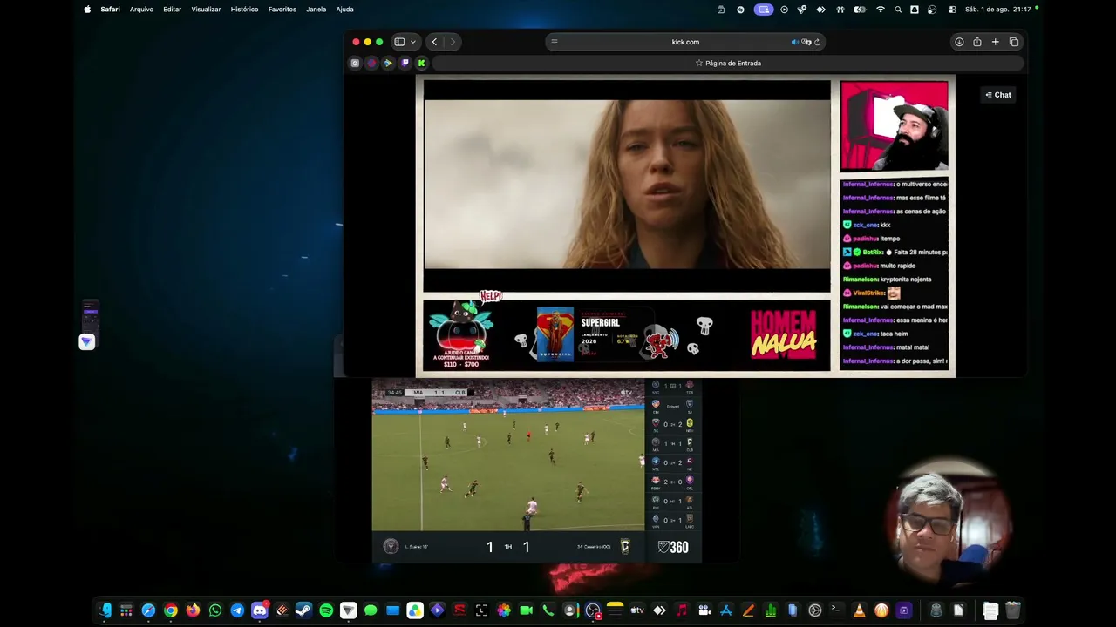Open FaceTime from the Dock

pos(526,610)
